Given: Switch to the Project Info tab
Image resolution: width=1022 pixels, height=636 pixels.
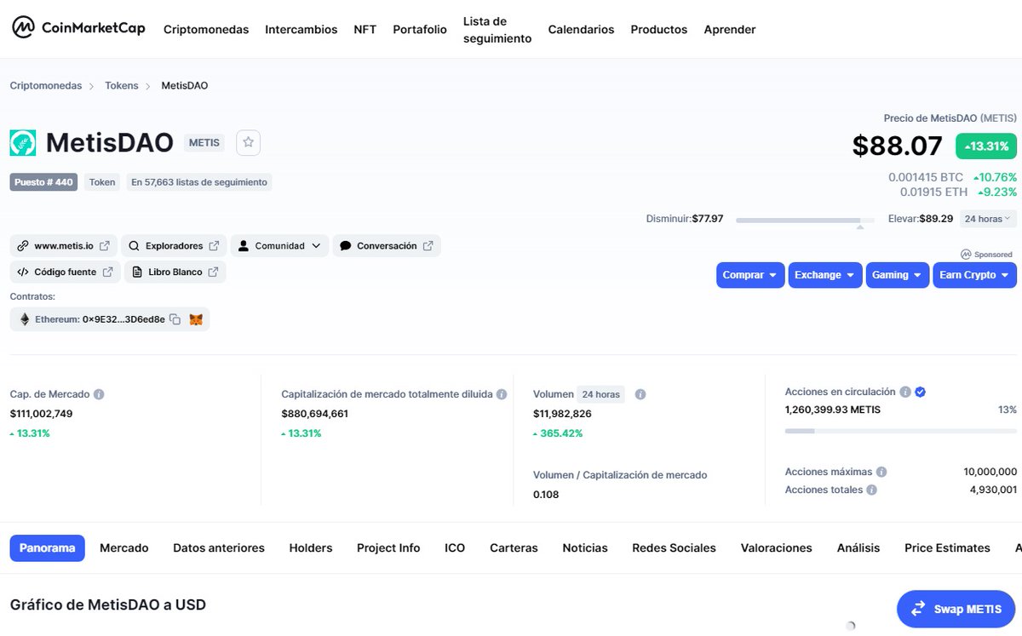Looking at the screenshot, I should [388, 548].
